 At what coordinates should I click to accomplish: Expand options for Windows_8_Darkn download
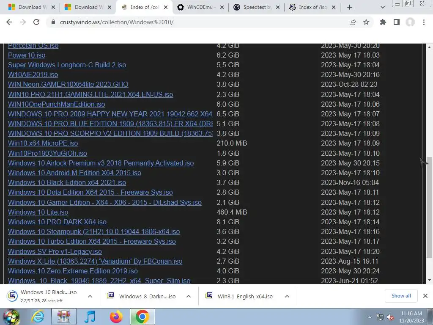[188, 296]
